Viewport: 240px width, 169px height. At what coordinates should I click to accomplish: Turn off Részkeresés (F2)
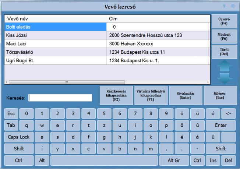(x=116, y=95)
